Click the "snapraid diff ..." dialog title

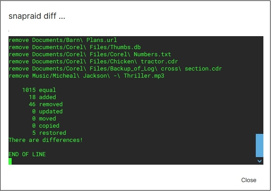[38, 17]
